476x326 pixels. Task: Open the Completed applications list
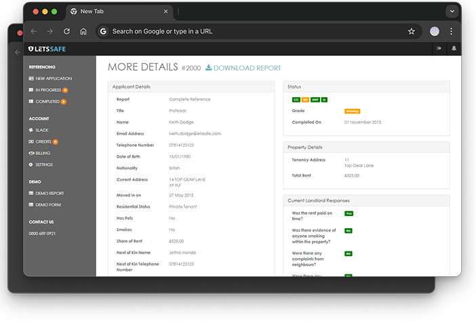pos(47,102)
